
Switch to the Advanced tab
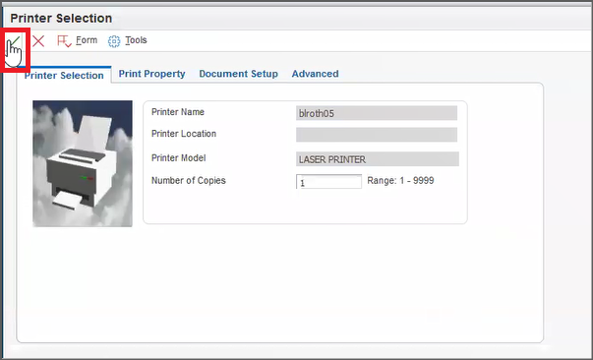(x=315, y=74)
